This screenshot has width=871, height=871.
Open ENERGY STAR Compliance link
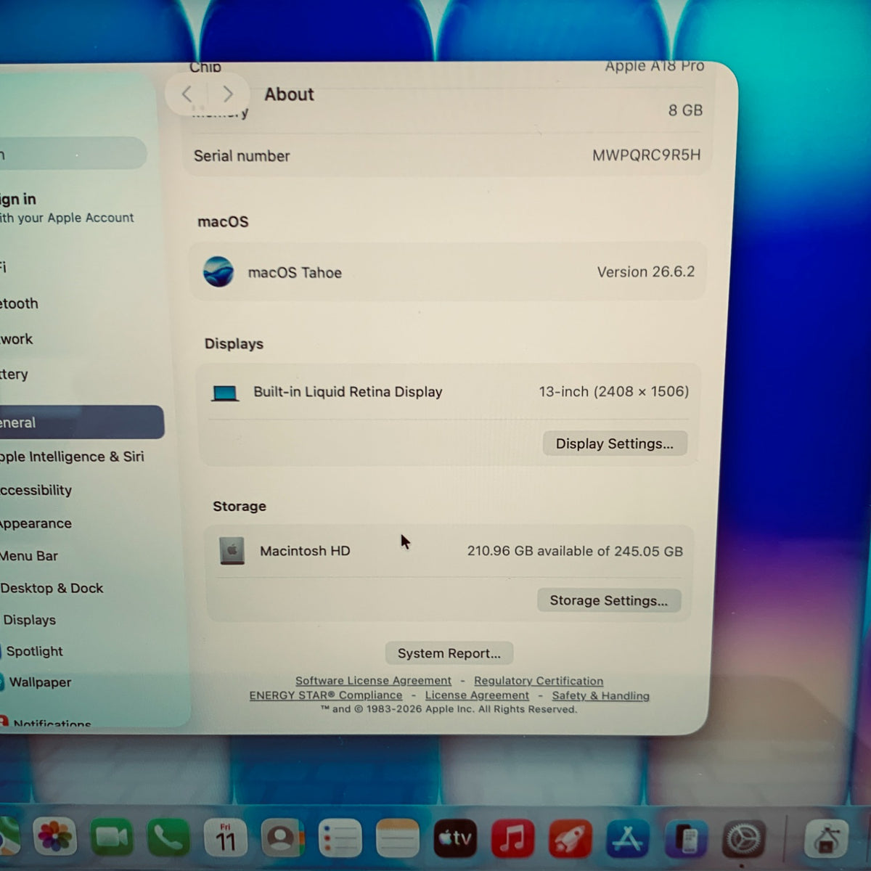click(326, 695)
